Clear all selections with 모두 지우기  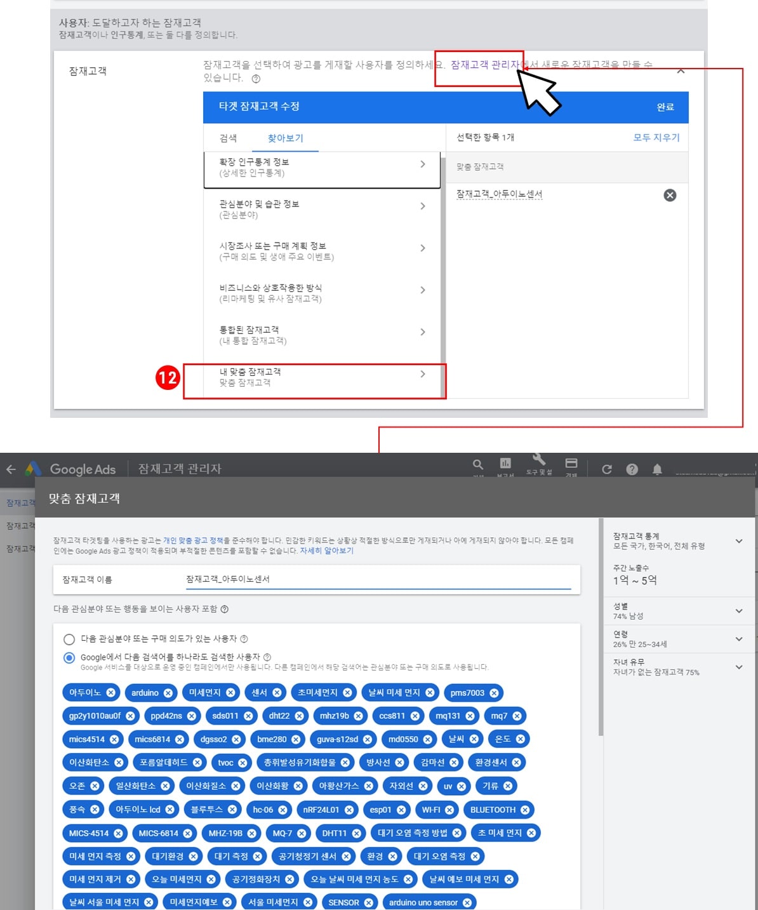pos(656,137)
